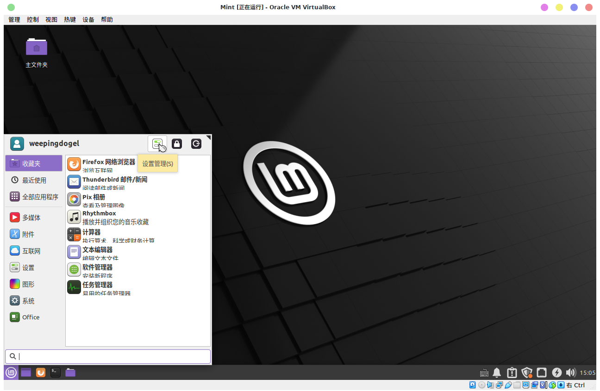Screen dimensions: 600x391
Task: Click the terminal icon on the taskbar
Action: click(56, 373)
